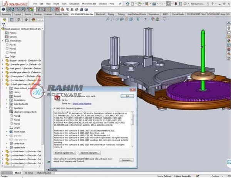Expand Mates in food_processor node
The width and height of the screenshot is (231, 178).
pyautogui.click(x=7, y=88)
